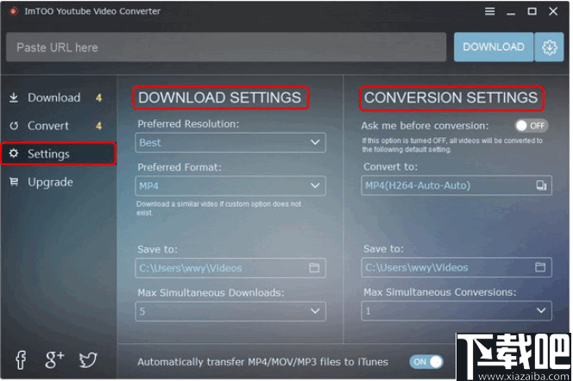Browse folder for conversion Save to path
The image size is (573, 381).
coord(540,267)
